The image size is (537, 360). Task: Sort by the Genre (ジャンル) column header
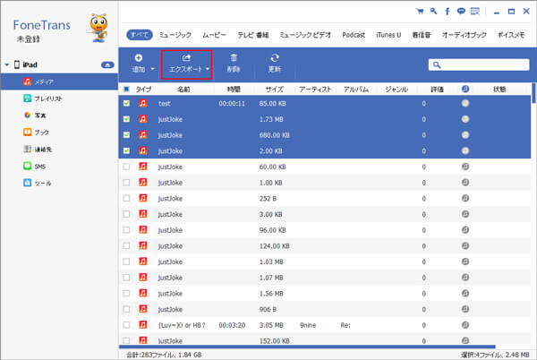pyautogui.click(x=396, y=90)
